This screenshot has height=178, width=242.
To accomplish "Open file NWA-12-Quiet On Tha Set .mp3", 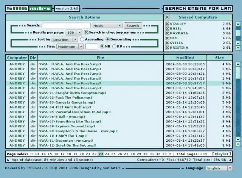I will [67, 145].
